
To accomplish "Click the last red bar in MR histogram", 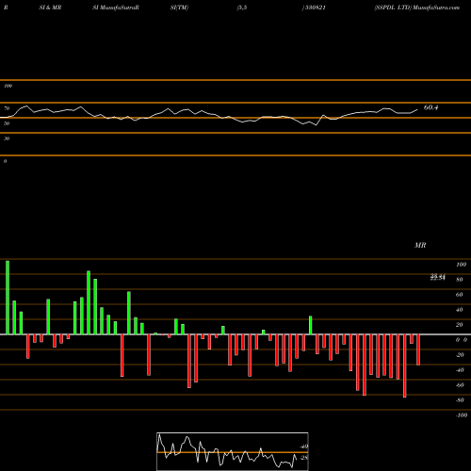I will [x=418, y=349].
